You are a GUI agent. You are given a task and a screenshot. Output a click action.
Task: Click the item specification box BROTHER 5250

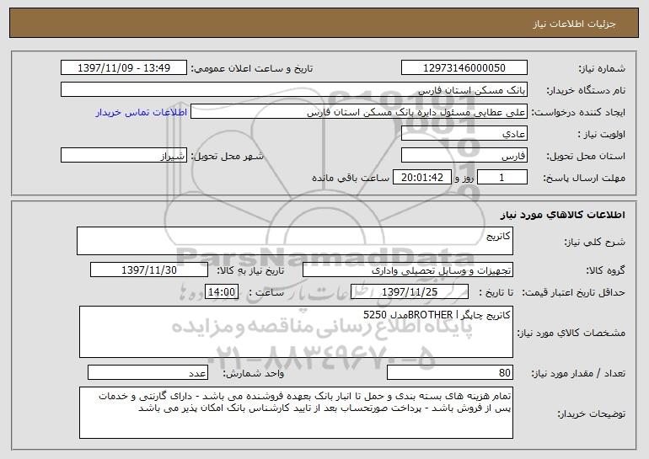point(296,332)
